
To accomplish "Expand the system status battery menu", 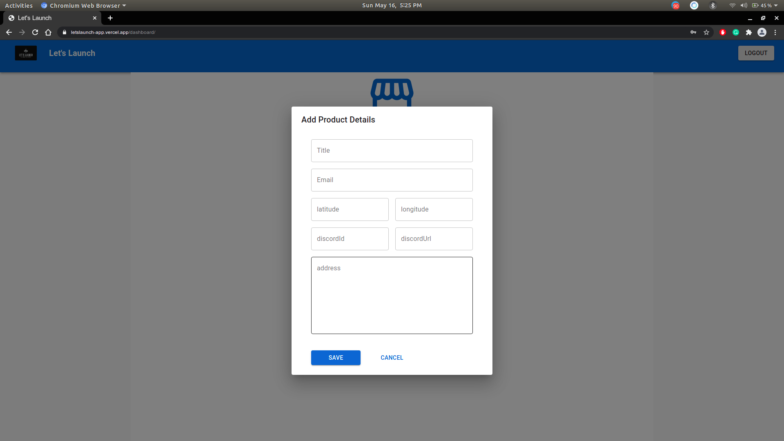I will pyautogui.click(x=775, y=5).
